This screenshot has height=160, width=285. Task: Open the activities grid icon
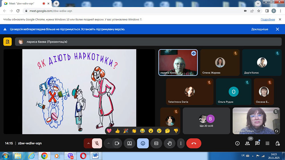(x=267, y=143)
